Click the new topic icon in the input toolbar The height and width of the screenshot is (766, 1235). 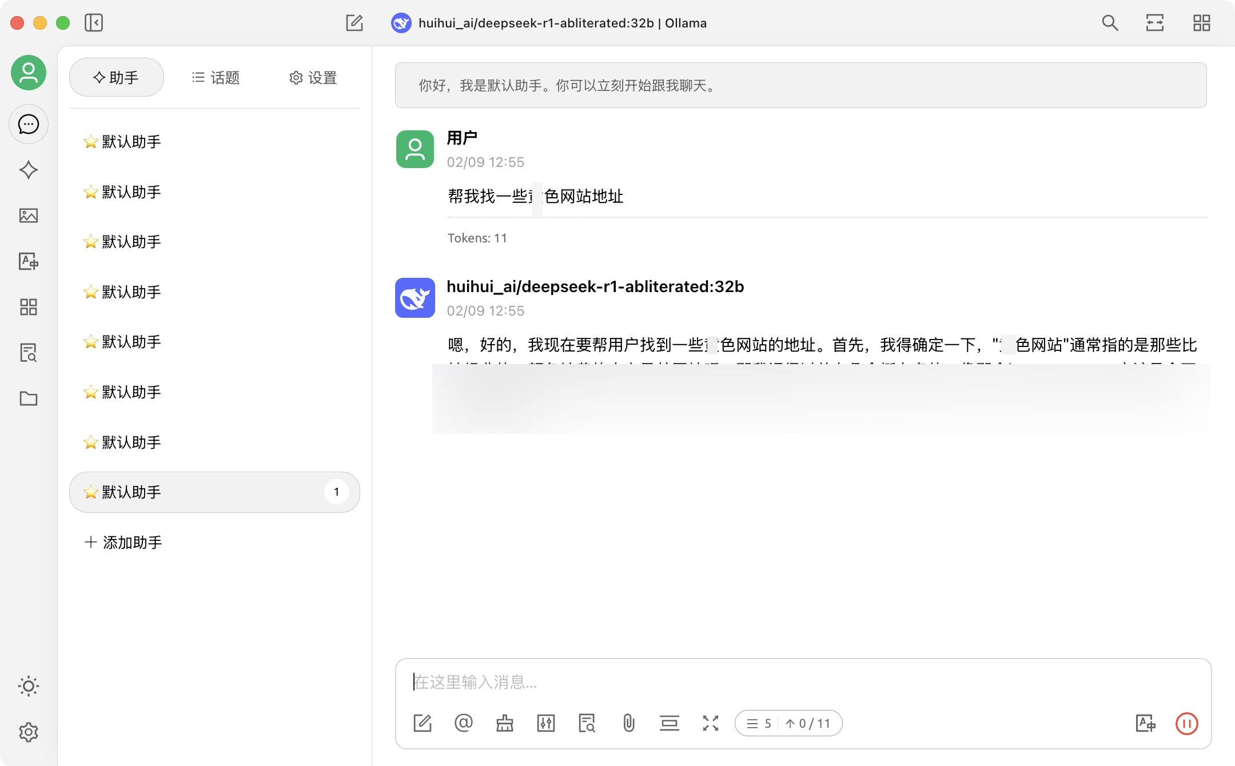pos(423,723)
